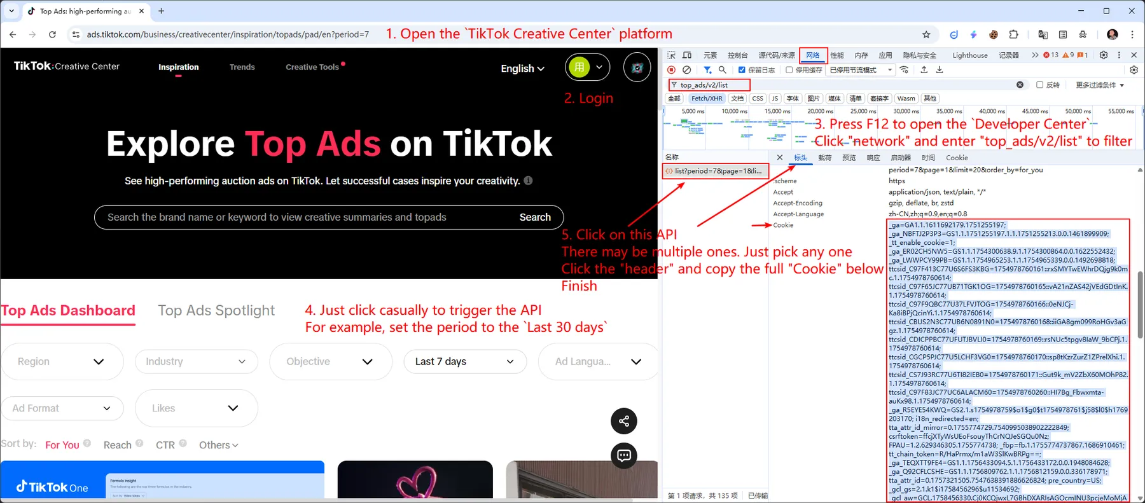Open the Last 7 days period dropdown

pos(464,362)
